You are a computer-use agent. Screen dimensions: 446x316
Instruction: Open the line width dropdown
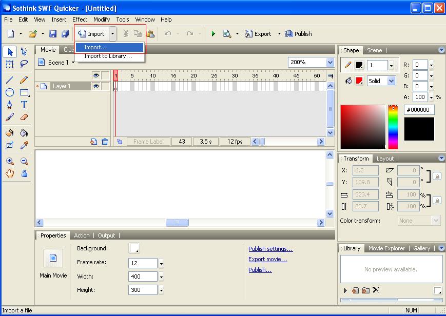[x=392, y=66]
